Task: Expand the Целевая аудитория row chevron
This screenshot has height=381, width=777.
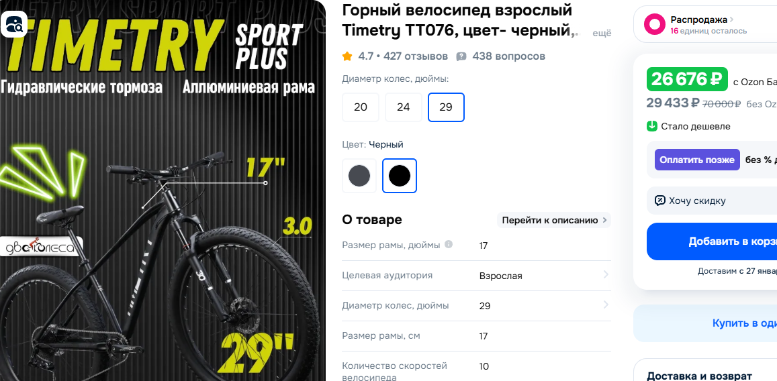Action: 606,274
